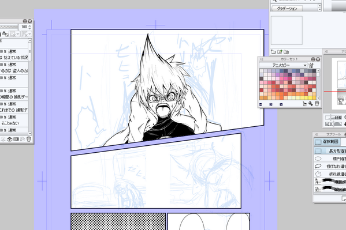Image resolution: width=346 pixels, height=230 pixels.
Task: Close the カラーセット panel
Action: (x=318, y=59)
